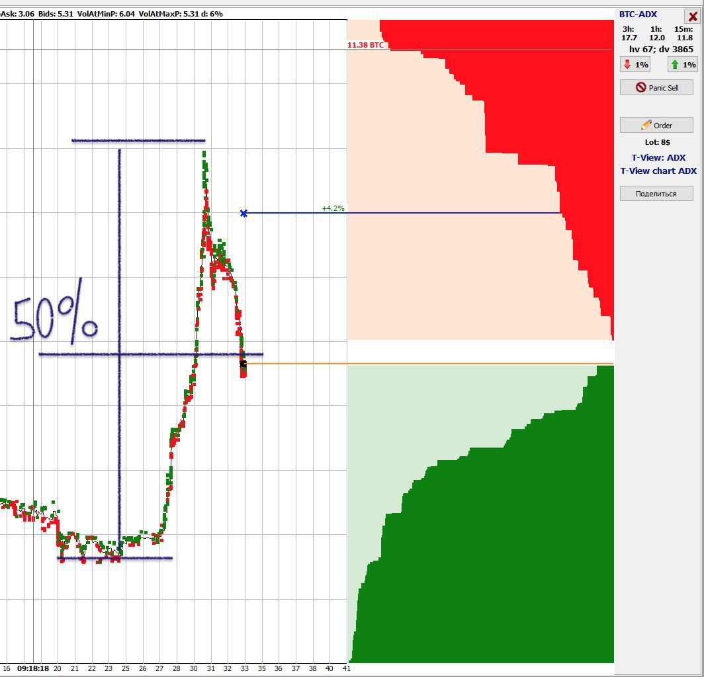Click the BTC-ADX pair title

point(638,15)
